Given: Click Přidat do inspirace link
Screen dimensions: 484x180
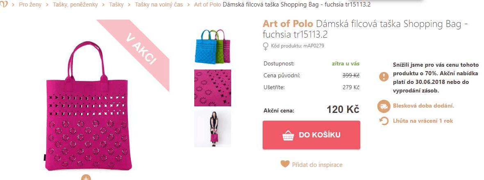Looking at the screenshot, I should click(317, 164).
